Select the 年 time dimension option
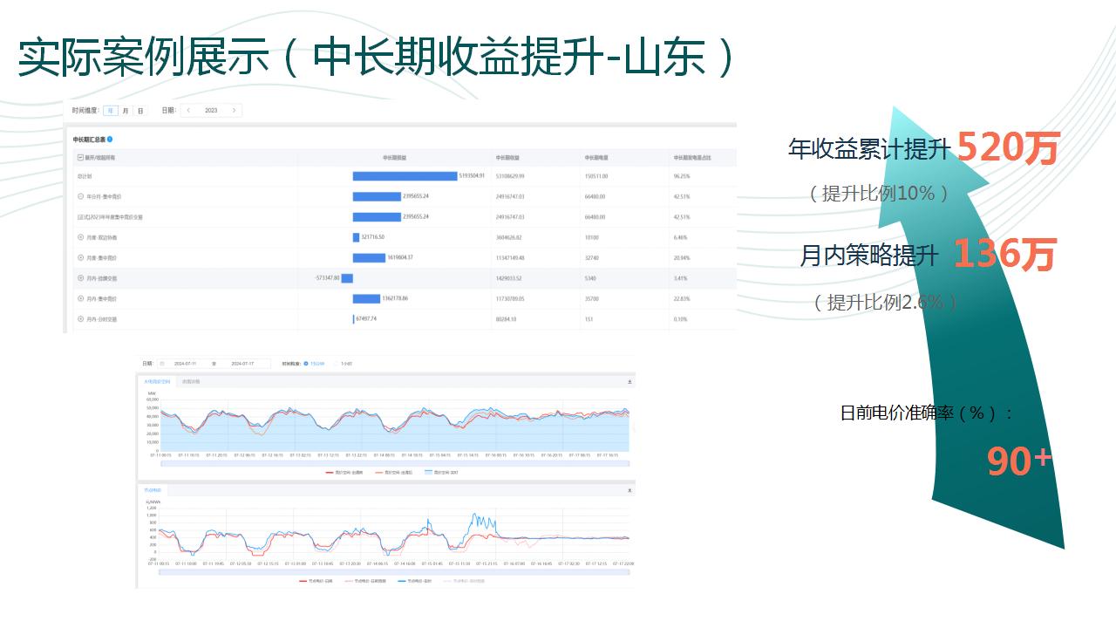Viewport: 1116px width, 628px height. click(111, 111)
